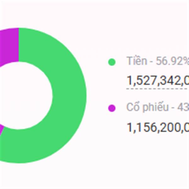Click the 43 percentage beside Cổ phiếu
Screen dimensions: 189x189
click(183, 107)
